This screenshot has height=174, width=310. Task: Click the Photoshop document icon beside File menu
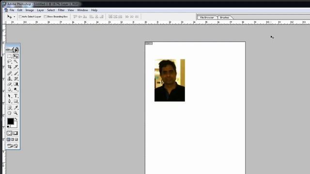click(6, 10)
